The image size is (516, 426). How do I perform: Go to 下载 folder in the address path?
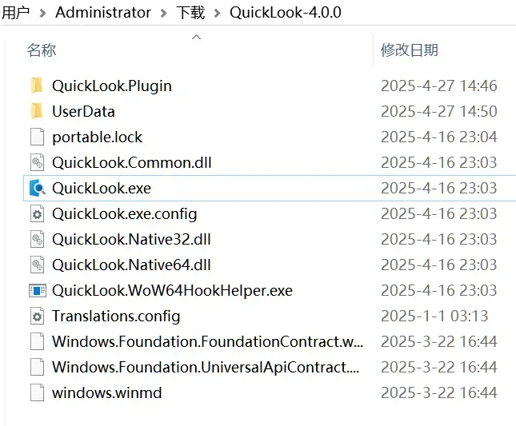[190, 13]
